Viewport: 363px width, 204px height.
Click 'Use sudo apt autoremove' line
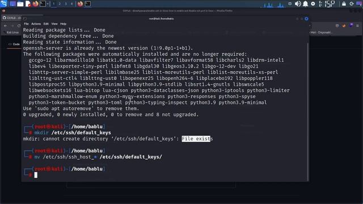(81, 108)
